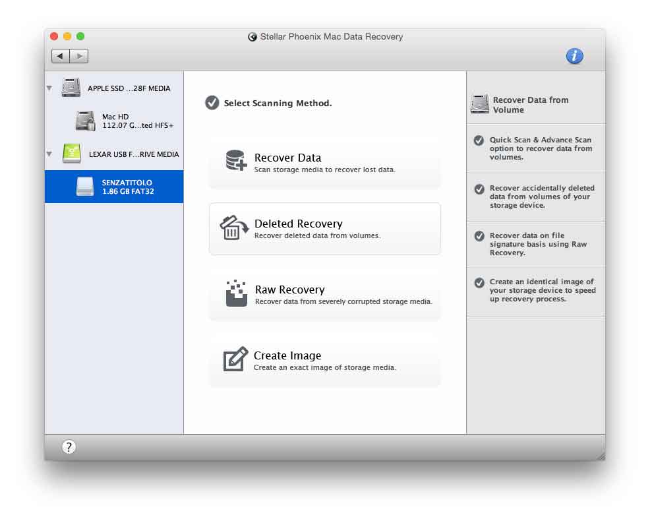650x521 pixels.
Task: Collapse the LEXAR USB media tree
Action: point(49,154)
